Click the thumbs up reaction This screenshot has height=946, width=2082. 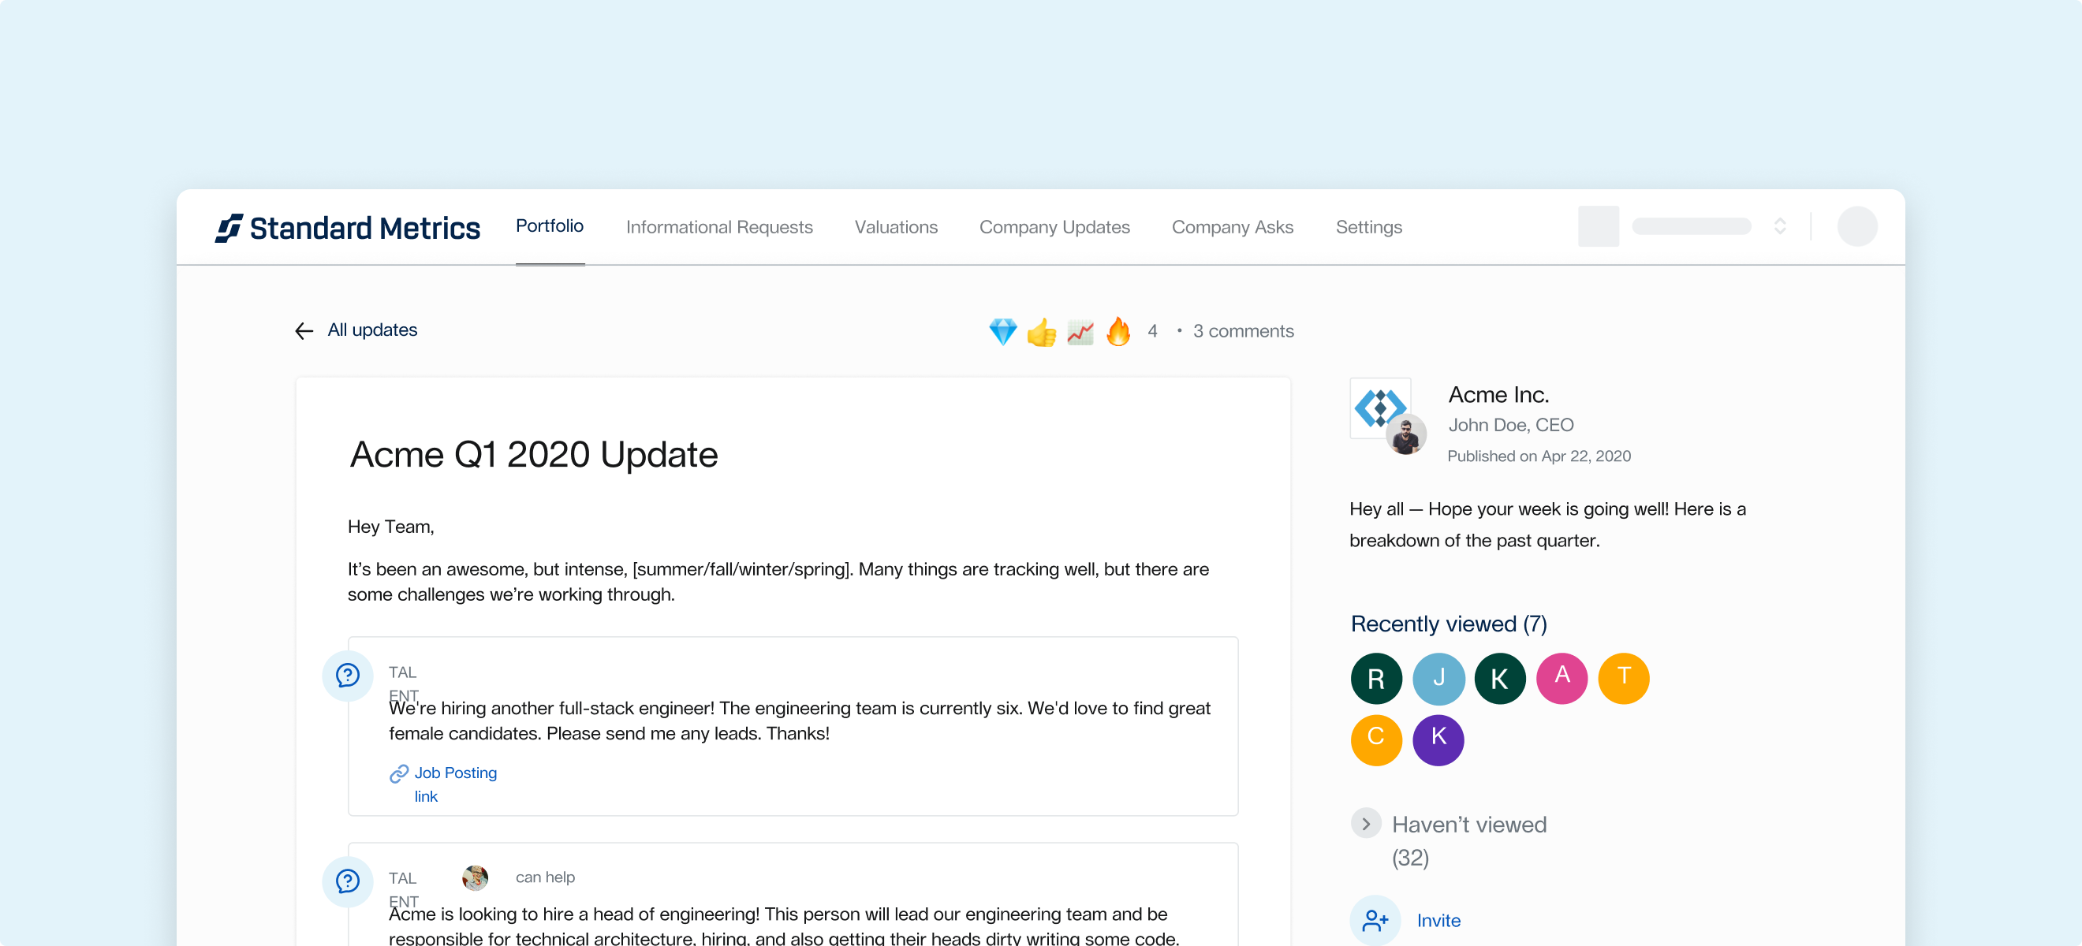[x=1042, y=331]
